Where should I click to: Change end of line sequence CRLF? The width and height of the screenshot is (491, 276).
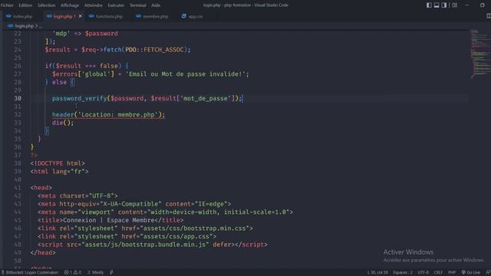coord(438,273)
